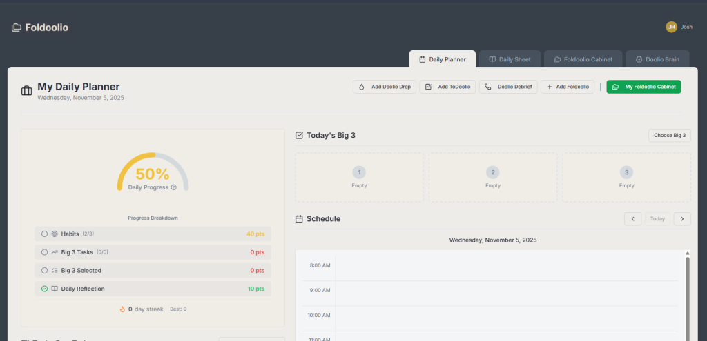This screenshot has height=341, width=707.
Task: Click the briefcase icon beside My Daily Planner
Action: pyautogui.click(x=27, y=91)
